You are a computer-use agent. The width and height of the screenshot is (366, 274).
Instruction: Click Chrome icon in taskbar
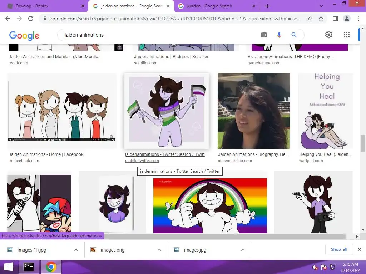pos(51,267)
